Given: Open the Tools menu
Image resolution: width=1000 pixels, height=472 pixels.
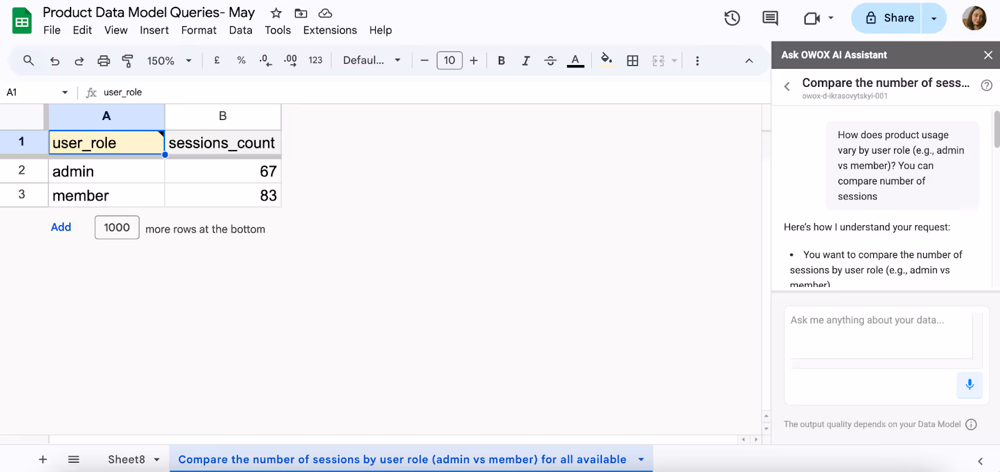Looking at the screenshot, I should (277, 30).
